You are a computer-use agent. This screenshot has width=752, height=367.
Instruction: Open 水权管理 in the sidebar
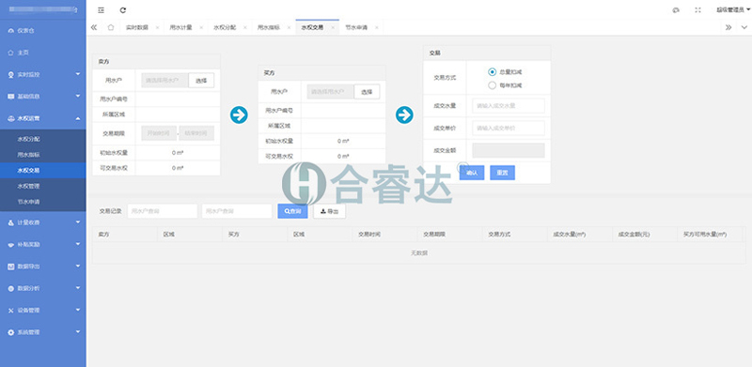28,186
